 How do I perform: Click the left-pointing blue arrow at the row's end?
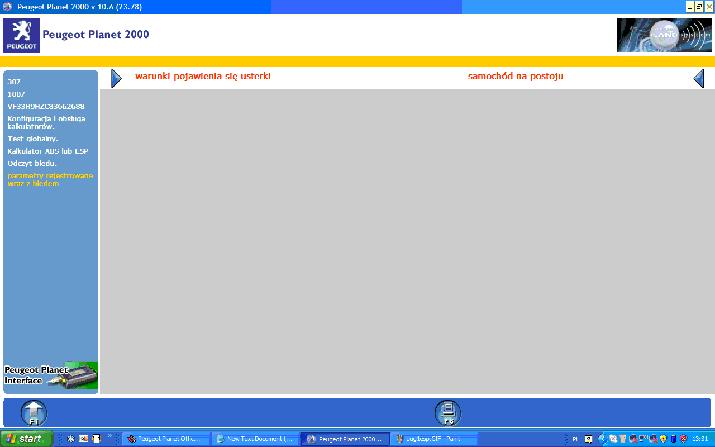click(699, 78)
